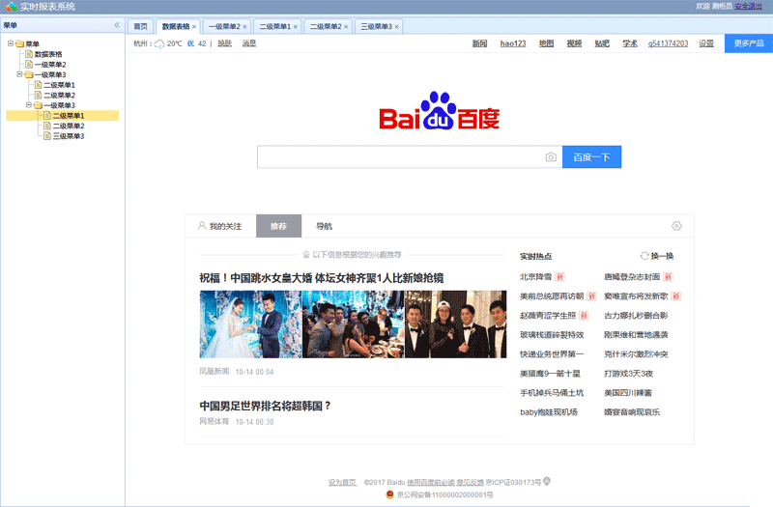Select 三级菜单3 in the sidebar tree
773x507 pixels.
(68, 136)
